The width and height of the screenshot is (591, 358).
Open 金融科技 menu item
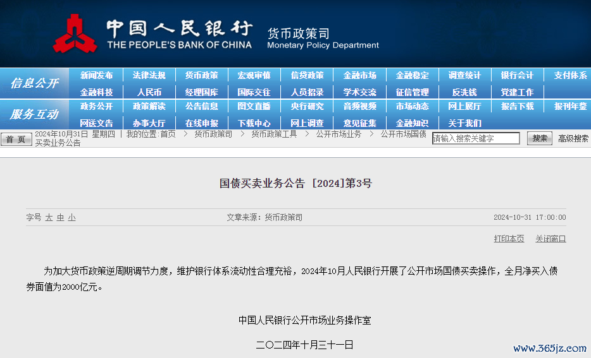tap(96, 93)
